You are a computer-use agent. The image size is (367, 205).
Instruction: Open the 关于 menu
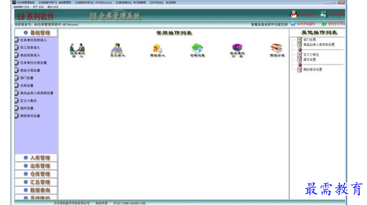point(38,7)
